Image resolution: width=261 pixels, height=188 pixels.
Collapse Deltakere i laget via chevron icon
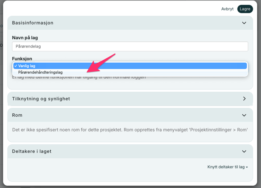point(244,151)
